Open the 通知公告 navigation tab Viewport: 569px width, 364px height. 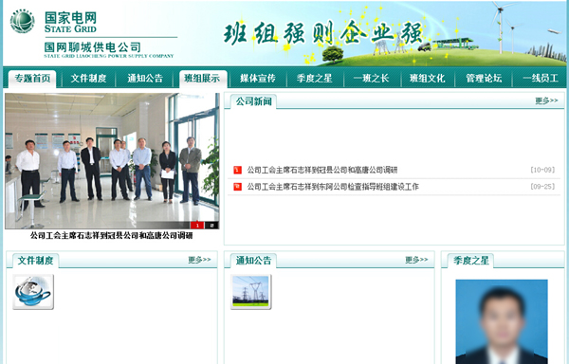pos(145,79)
